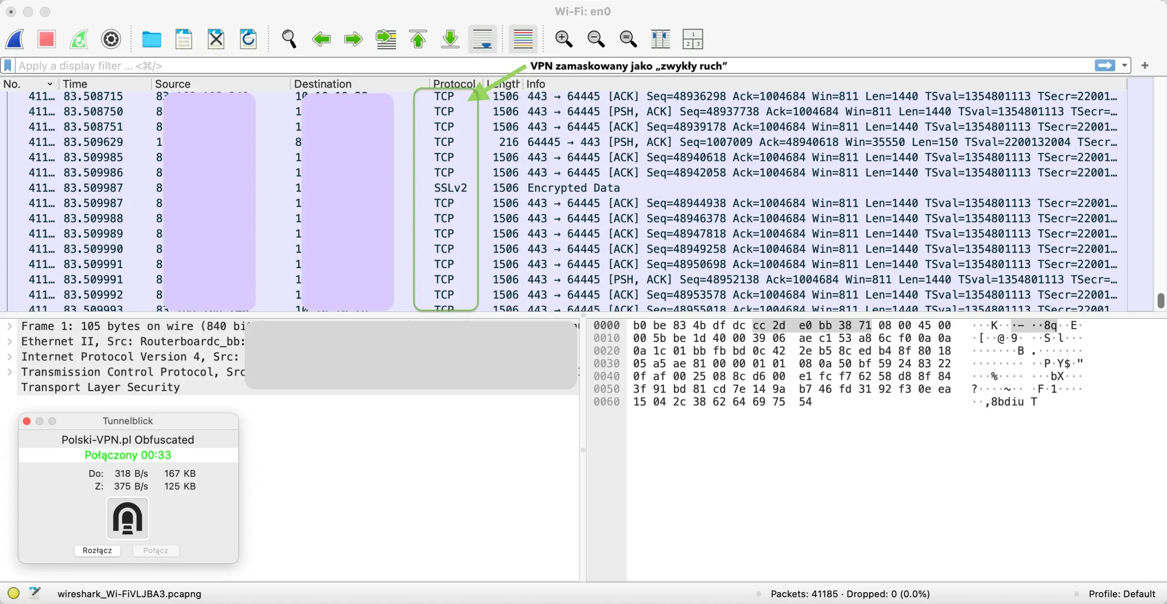Click the wireshark_Wi-FiVLJBA3.pcapng file name
1167x604 pixels.
click(x=129, y=594)
